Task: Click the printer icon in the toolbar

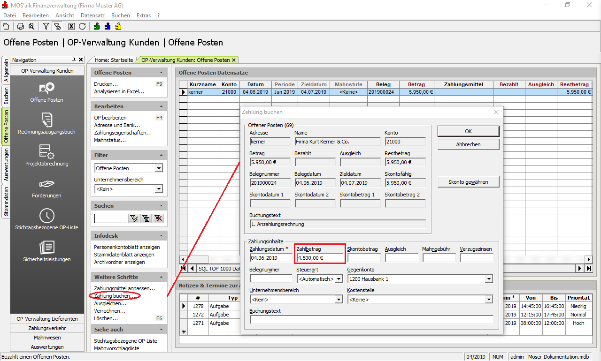Action: tap(21, 26)
